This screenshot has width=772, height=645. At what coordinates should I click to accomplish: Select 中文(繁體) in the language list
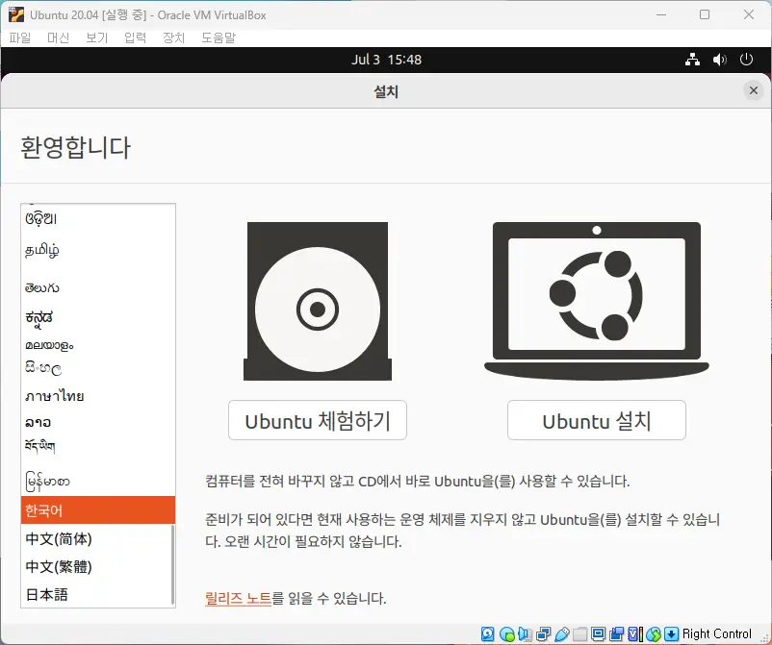pyautogui.click(x=98, y=566)
